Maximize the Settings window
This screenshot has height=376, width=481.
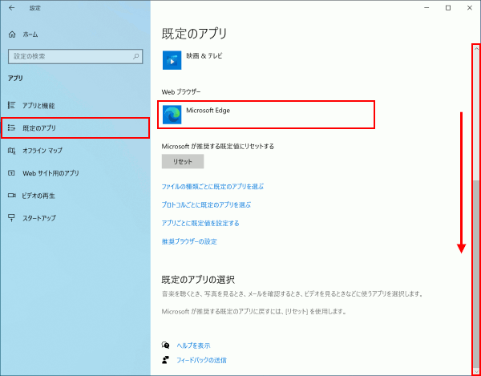tap(448, 8)
